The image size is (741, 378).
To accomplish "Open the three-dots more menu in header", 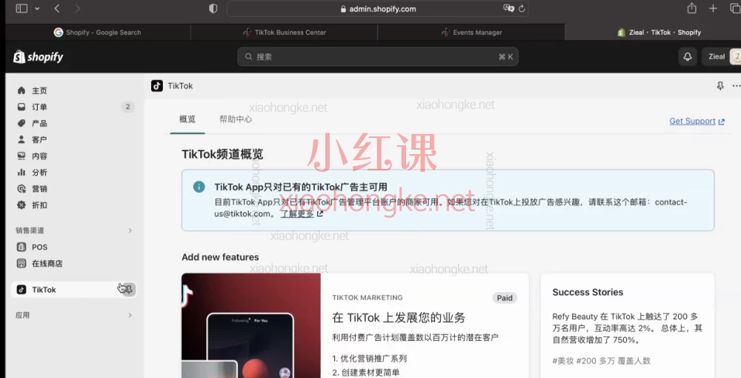I will 737,86.
